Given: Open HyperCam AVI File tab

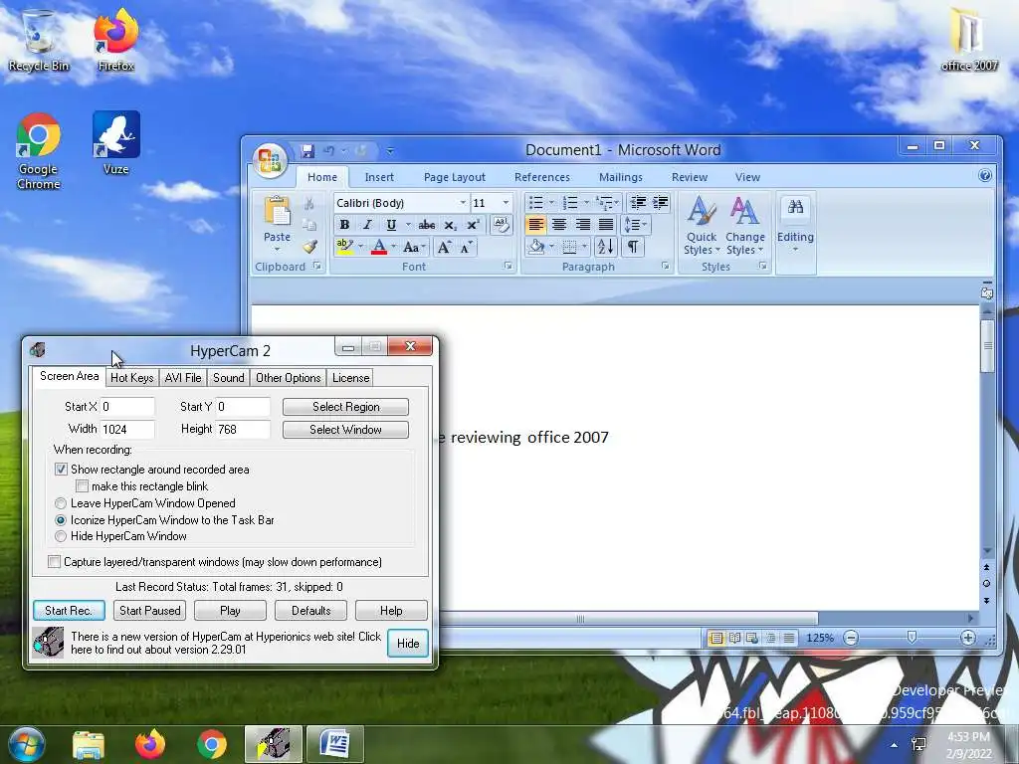Looking at the screenshot, I should click(183, 377).
